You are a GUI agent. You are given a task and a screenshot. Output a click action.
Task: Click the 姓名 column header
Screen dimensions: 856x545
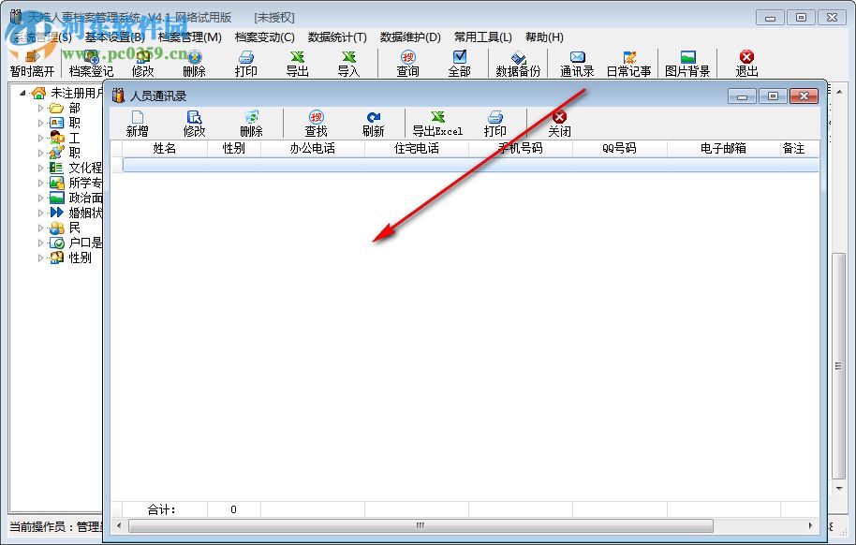pyautogui.click(x=164, y=149)
